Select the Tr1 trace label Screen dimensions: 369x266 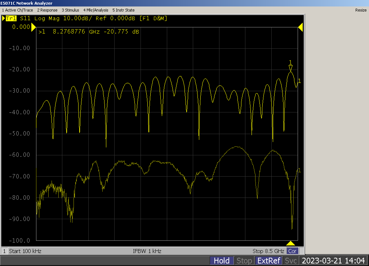pyautogui.click(x=11, y=18)
